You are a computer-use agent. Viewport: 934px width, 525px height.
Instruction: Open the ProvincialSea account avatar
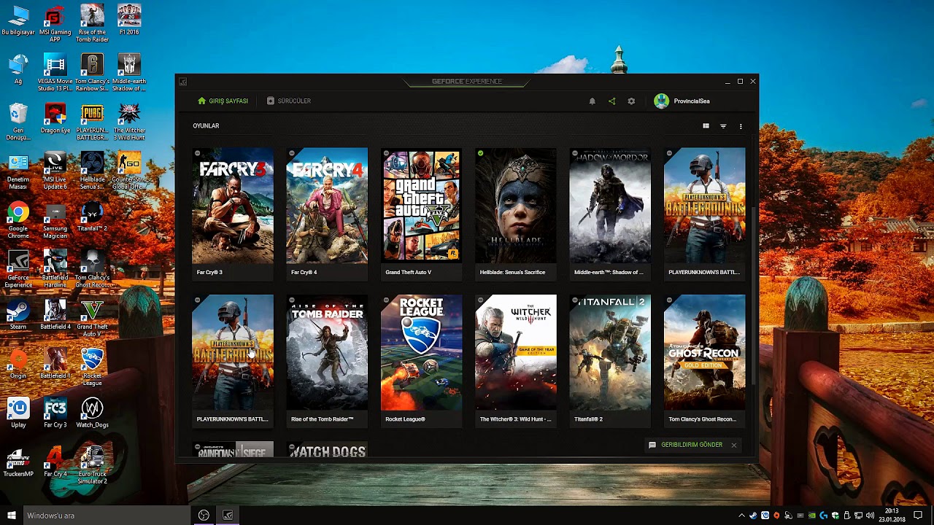(x=661, y=101)
